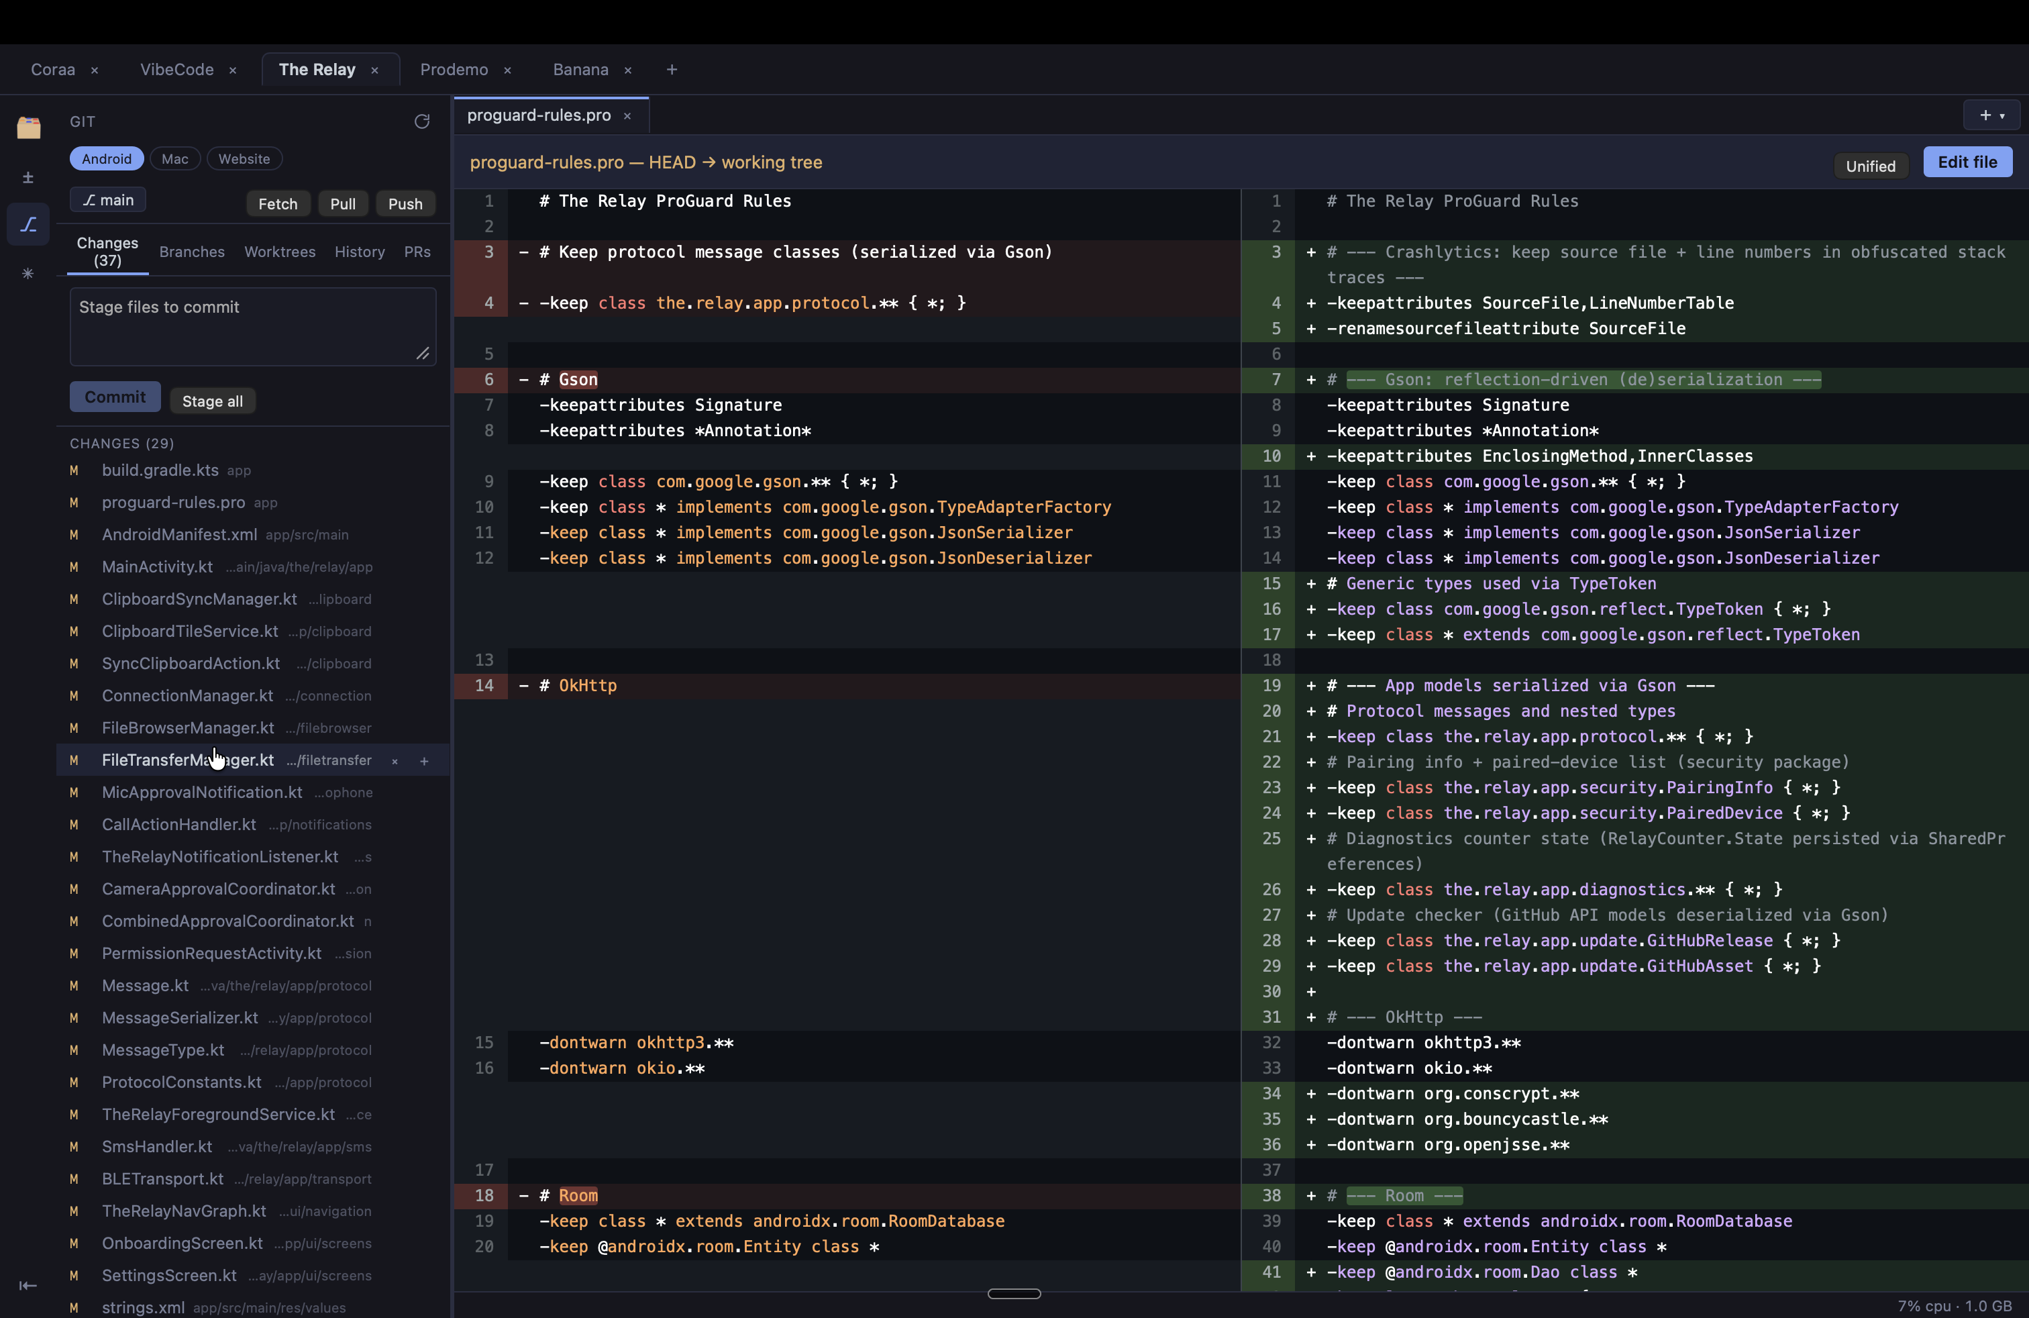Discard FileTransferManager.kt with its x icon

(x=395, y=760)
